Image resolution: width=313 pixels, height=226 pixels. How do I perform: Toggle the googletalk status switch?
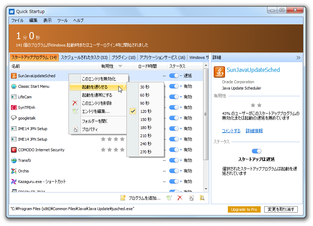(174, 118)
